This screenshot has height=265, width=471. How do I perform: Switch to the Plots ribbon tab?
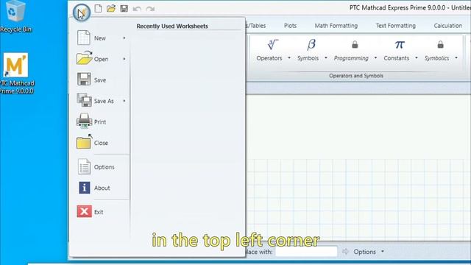click(290, 26)
